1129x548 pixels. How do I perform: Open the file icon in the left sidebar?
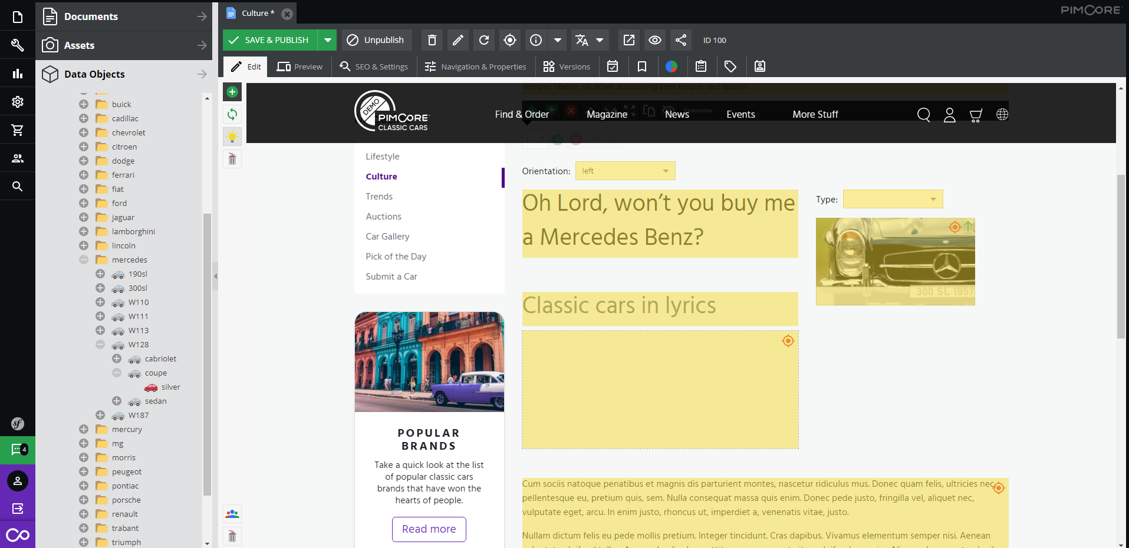point(18,17)
